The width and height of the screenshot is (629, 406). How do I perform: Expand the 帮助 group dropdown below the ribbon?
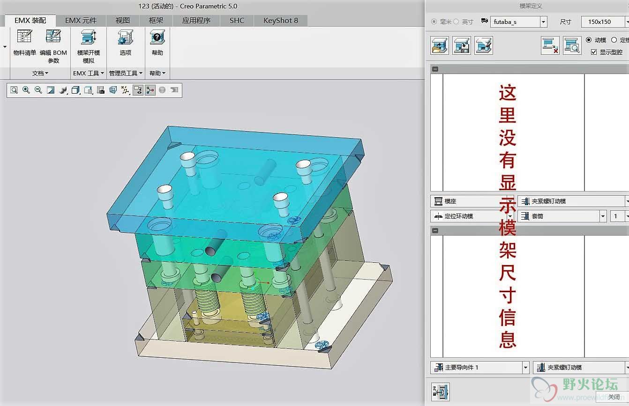coord(157,73)
